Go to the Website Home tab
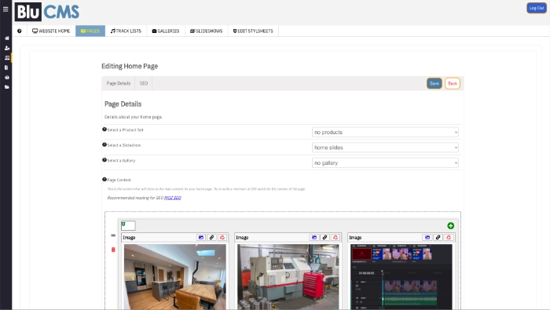This screenshot has width=550, height=310. tap(51, 31)
